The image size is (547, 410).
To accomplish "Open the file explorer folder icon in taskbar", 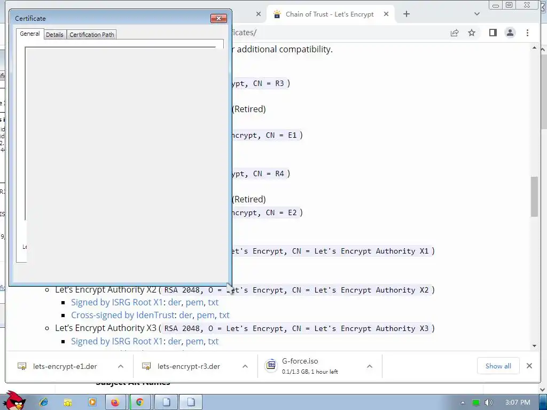I will [x=68, y=403].
